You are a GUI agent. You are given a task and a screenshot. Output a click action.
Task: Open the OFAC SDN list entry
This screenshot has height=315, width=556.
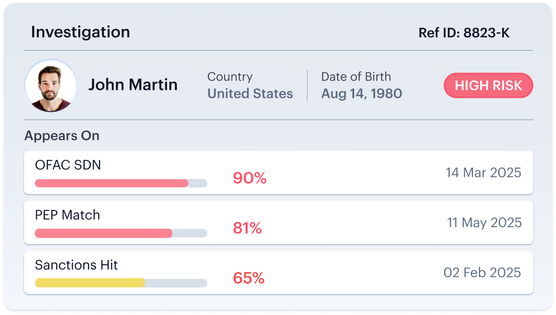pos(278,173)
